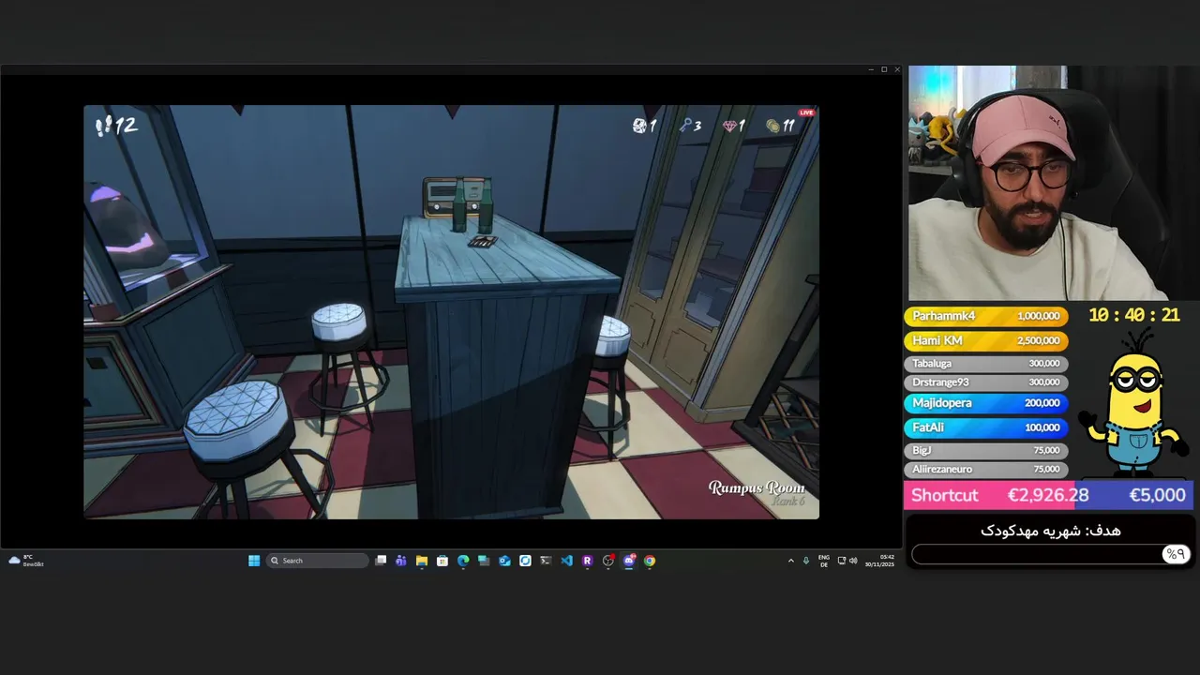Screen dimensions: 1200x675
Task: Open the clock showing 05:42
Action: click(879, 561)
